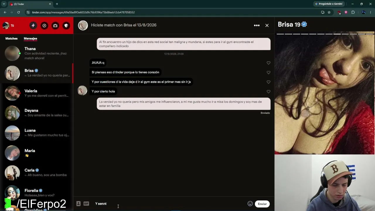Open the Brisa conversation in the list
The width and height of the screenshot is (375, 211).
[x=37, y=73]
